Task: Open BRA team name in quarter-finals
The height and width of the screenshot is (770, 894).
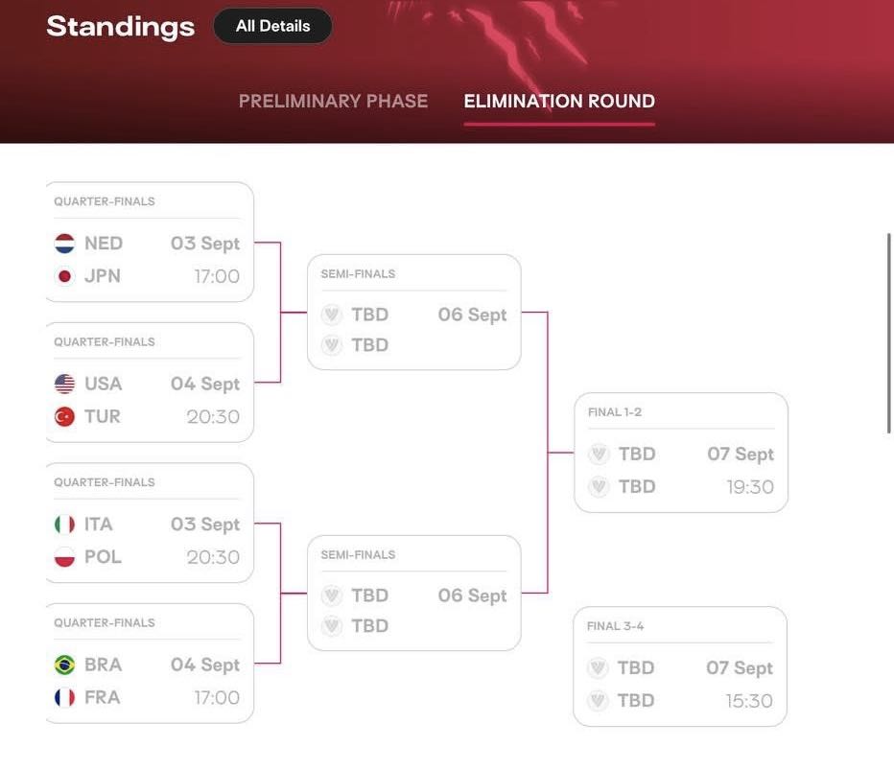Action: click(103, 665)
